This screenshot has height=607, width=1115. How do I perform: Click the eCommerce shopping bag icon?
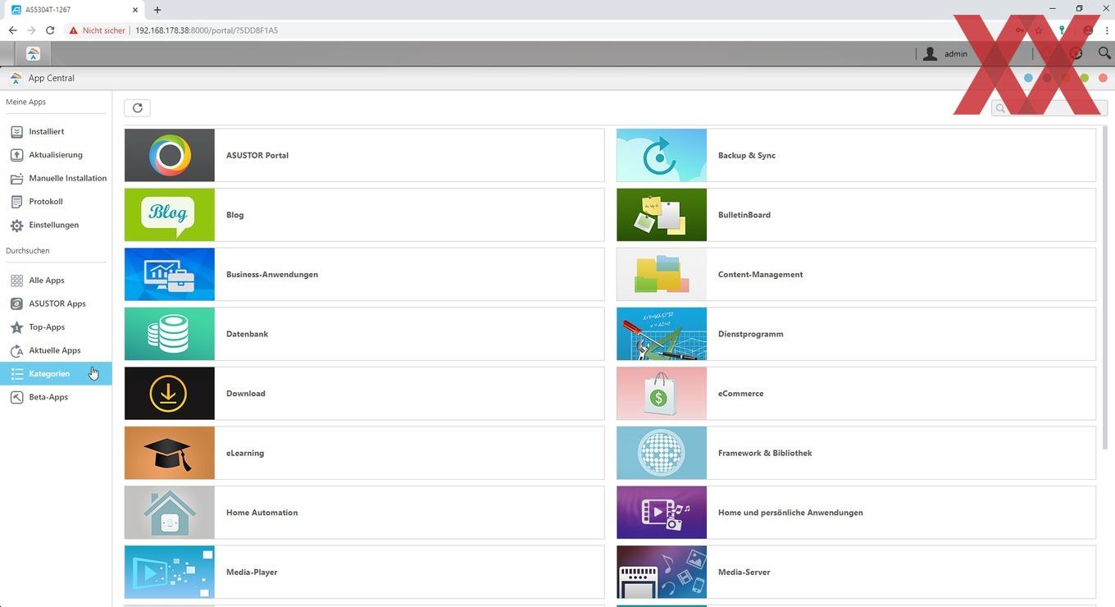coord(662,394)
